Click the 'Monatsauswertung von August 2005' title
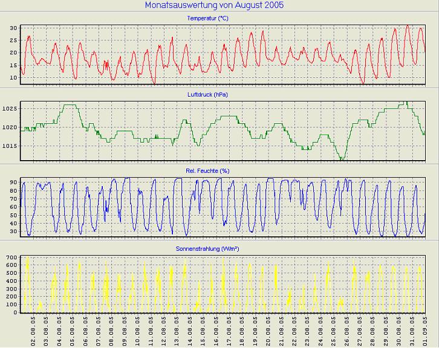Viewport: 439px width, 348px height. (214, 5)
